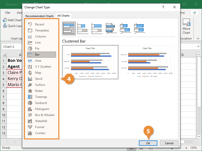This screenshot has height=151, width=202.
Task: Click the Share icon in Excel window
Action: click(x=194, y=13)
